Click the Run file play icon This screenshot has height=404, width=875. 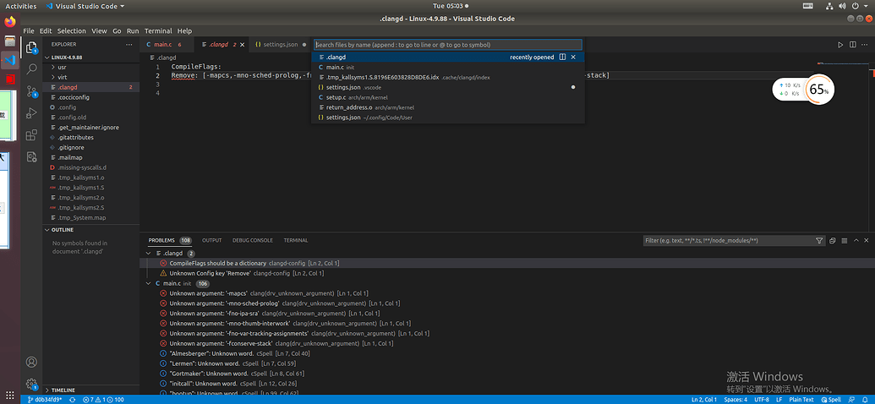click(x=839, y=44)
